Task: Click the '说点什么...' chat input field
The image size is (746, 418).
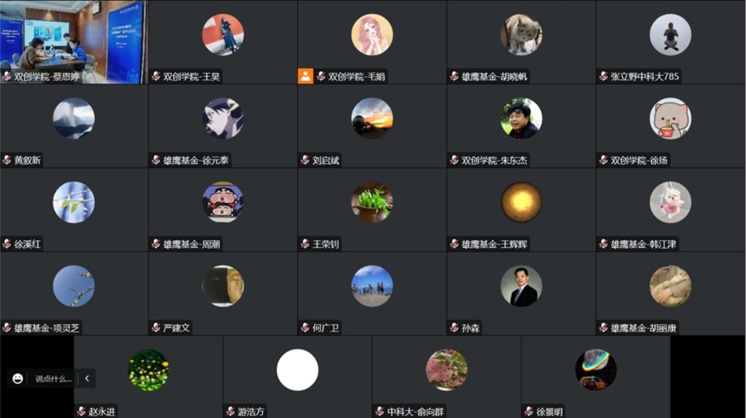Action: point(53,379)
